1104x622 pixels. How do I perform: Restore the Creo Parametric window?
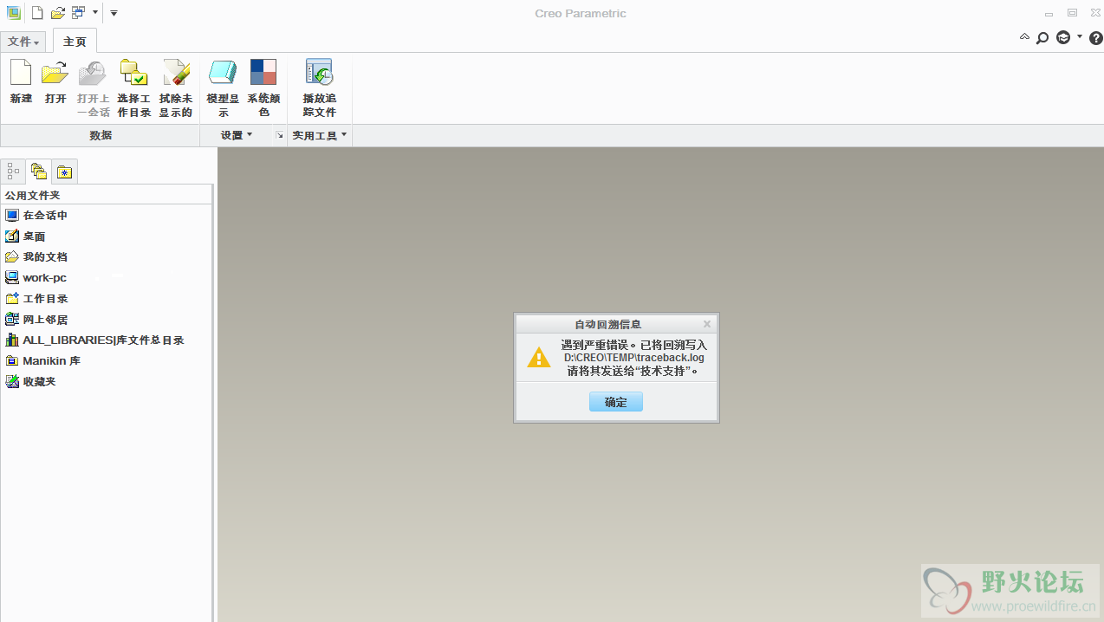[1072, 13]
